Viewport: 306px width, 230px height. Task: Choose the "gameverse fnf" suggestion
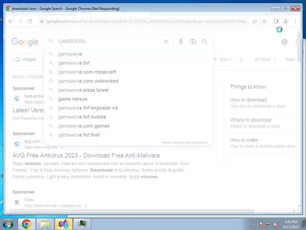coord(129,63)
